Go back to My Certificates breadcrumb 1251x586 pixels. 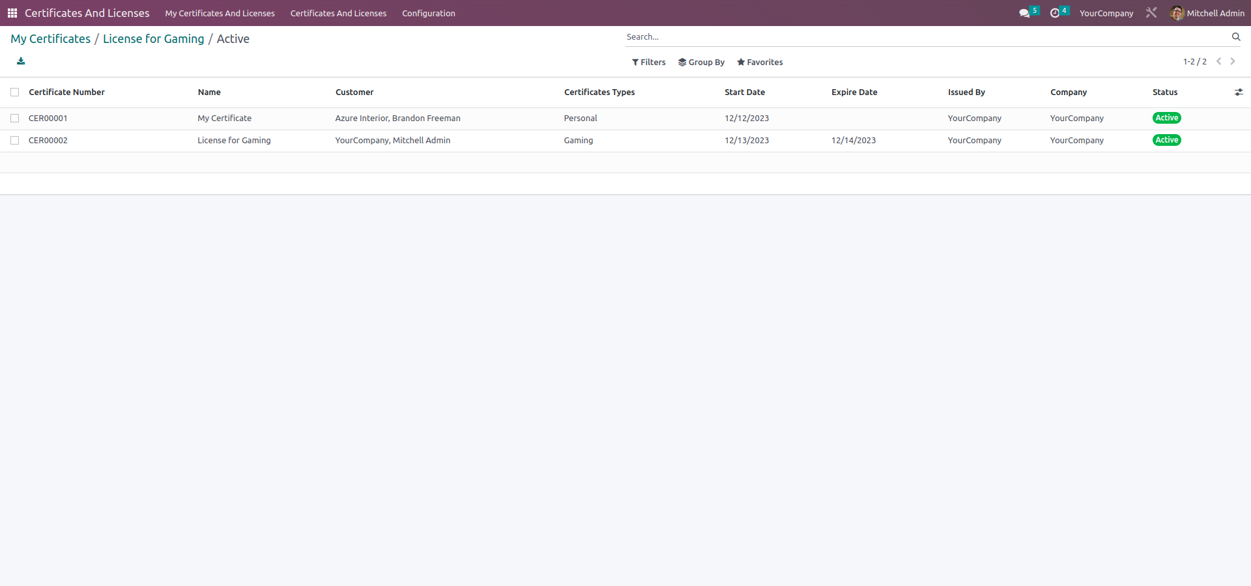tap(51, 39)
